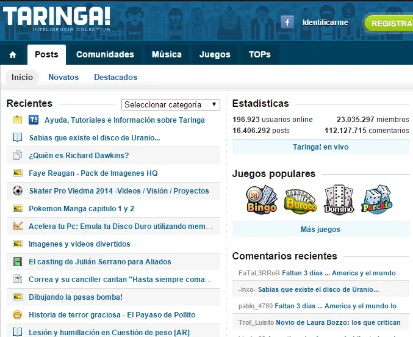The image size is (413, 337).
Task: Click the green Registrate button
Action: [389, 23]
